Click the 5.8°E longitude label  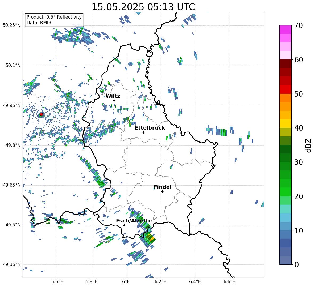tap(92, 282)
